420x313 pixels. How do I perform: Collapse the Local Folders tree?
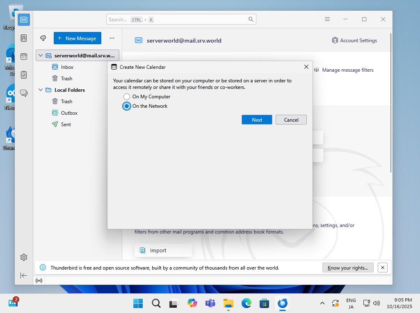coord(41,90)
